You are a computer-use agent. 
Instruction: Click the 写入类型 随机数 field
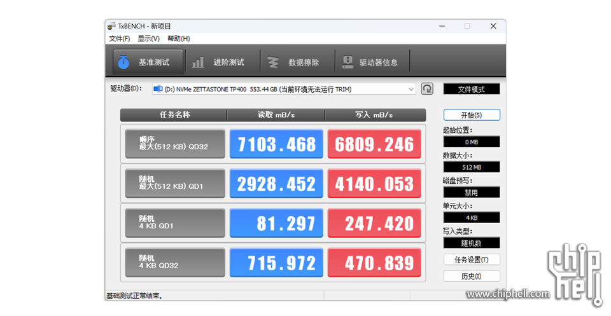pyautogui.click(x=471, y=242)
